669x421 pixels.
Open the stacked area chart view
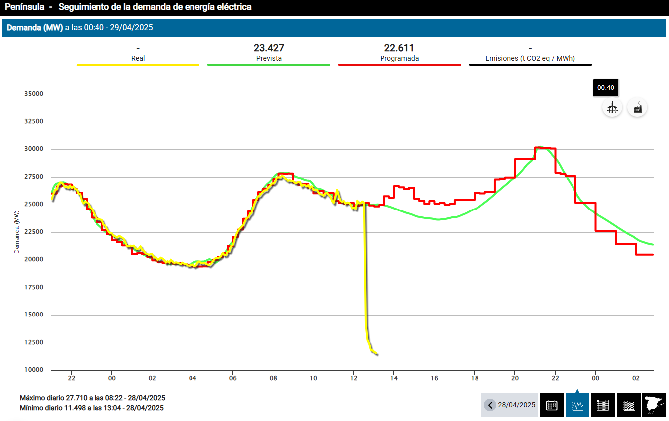[628, 405]
